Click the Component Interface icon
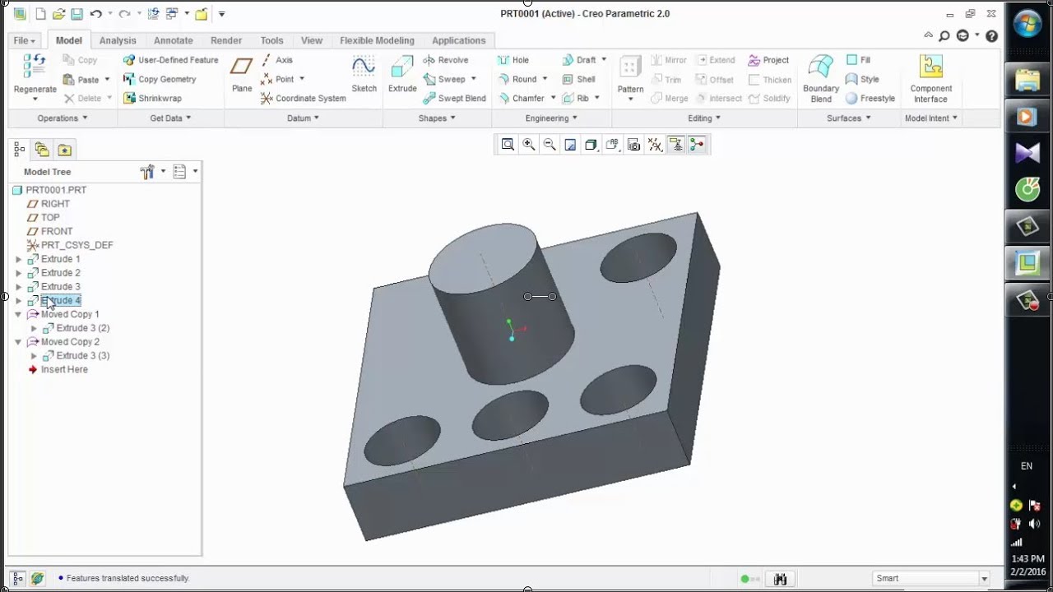This screenshot has width=1053, height=592. click(x=930, y=78)
